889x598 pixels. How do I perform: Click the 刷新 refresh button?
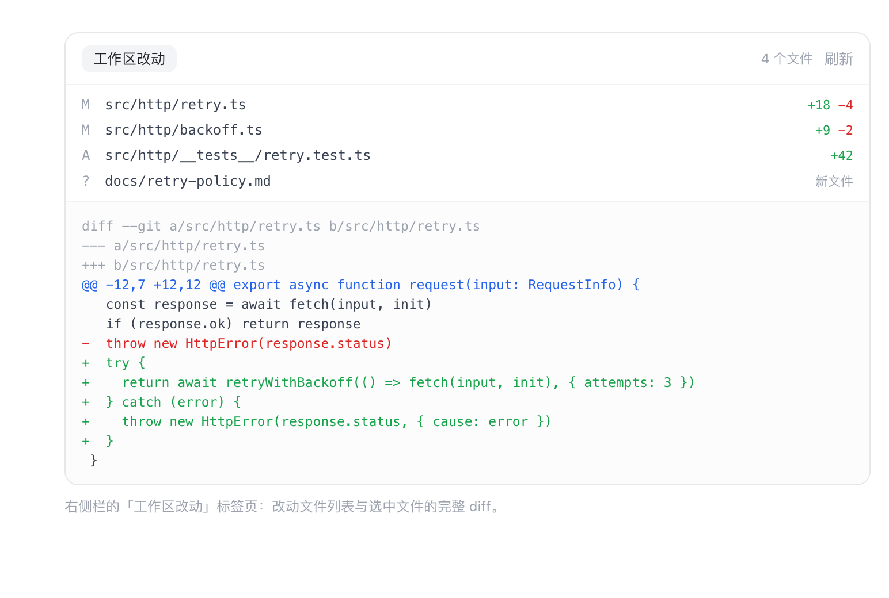(838, 59)
